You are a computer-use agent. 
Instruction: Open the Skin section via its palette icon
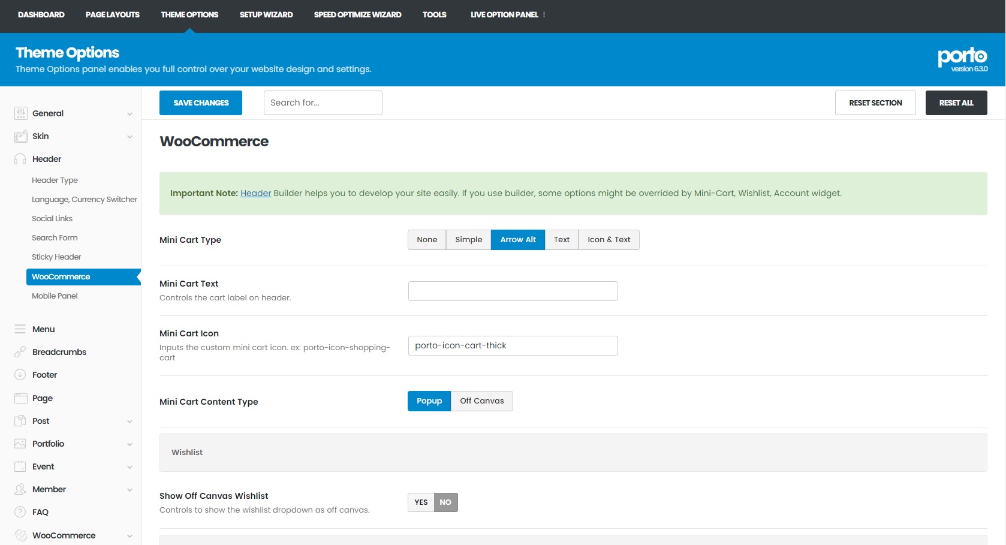[x=20, y=136]
